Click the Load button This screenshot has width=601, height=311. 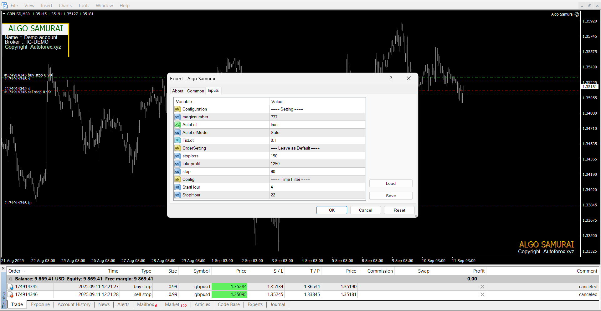pyautogui.click(x=391, y=184)
